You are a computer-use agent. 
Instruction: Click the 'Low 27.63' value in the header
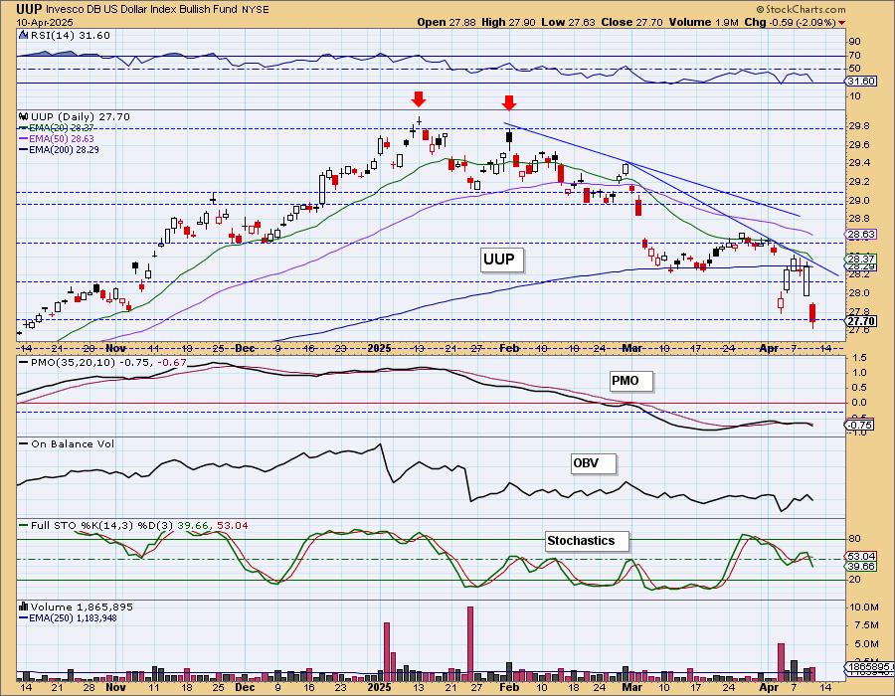[x=568, y=22]
